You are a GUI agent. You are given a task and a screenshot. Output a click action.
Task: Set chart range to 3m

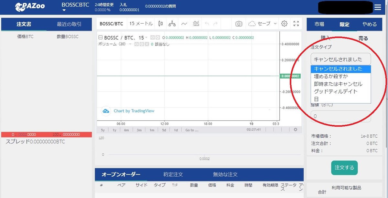139,130
